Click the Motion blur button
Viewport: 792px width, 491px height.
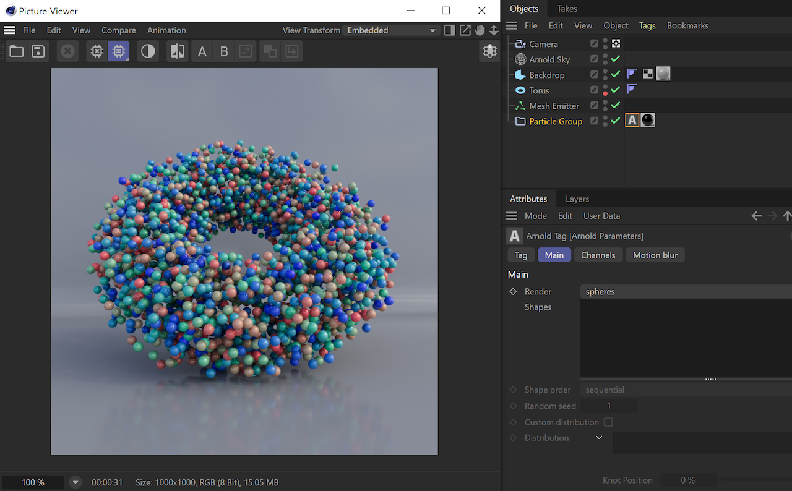coord(655,255)
